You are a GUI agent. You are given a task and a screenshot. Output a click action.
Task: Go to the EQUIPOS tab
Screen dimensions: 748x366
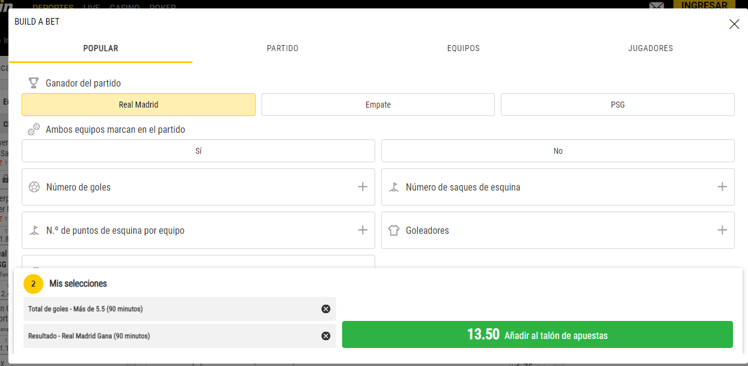pyautogui.click(x=464, y=49)
